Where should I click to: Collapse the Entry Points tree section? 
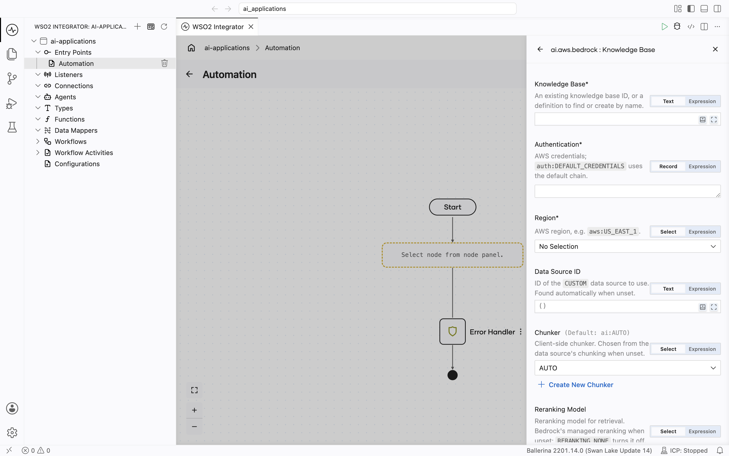38,52
